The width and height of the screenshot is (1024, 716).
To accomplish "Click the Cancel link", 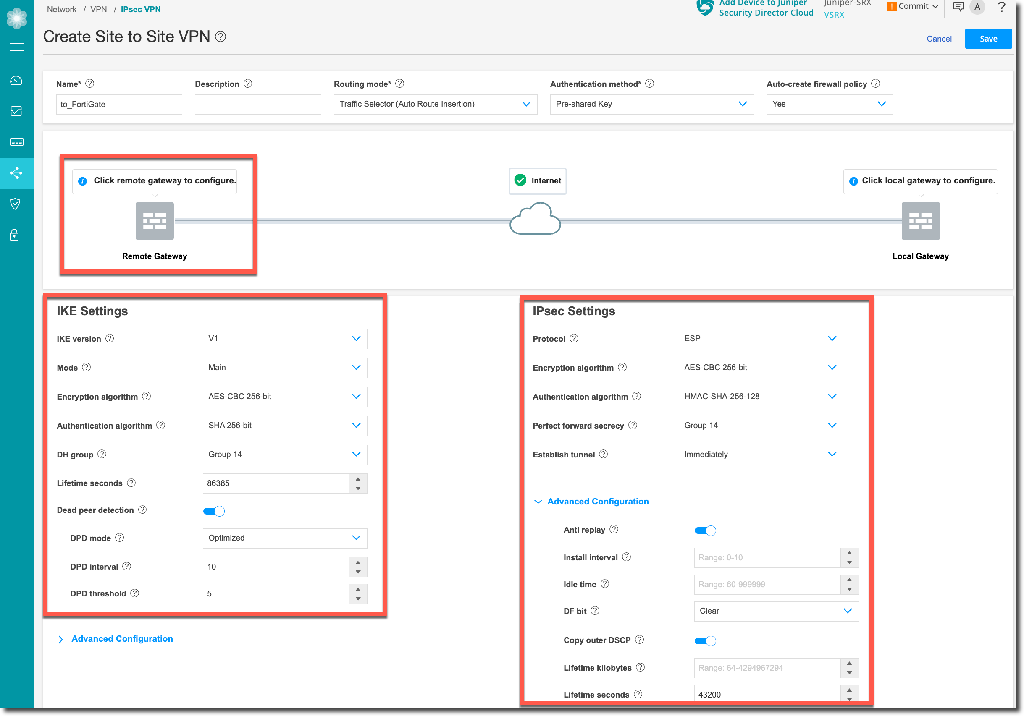I will (x=938, y=39).
